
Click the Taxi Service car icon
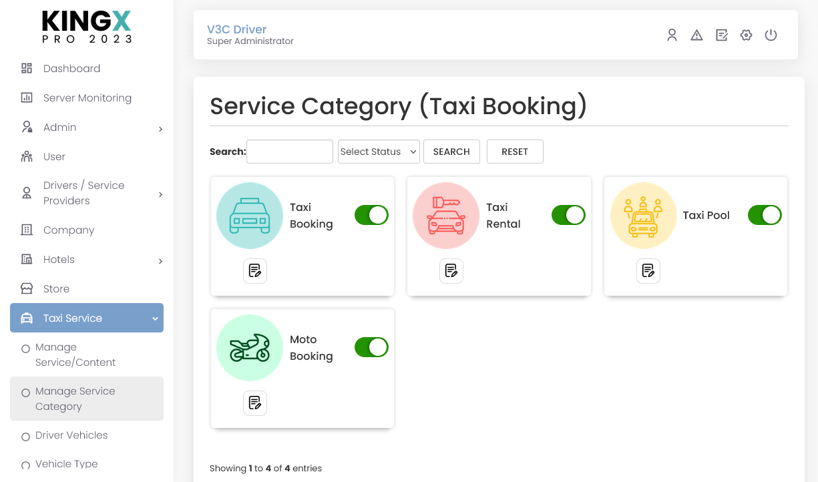coord(27,318)
